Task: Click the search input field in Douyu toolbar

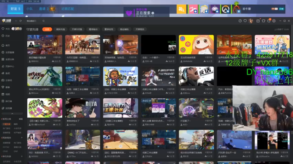Action: coord(34,21)
